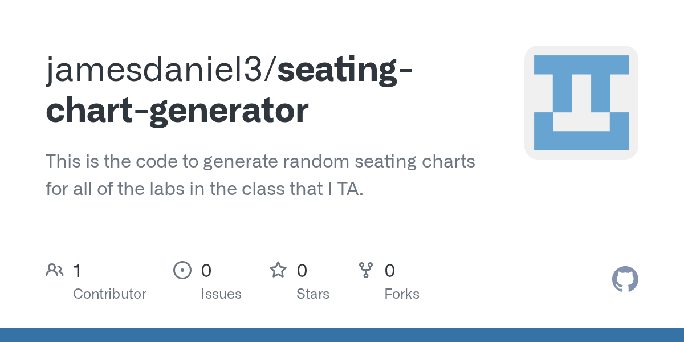
Task: Click the contributor count number 1
Action: (77, 271)
